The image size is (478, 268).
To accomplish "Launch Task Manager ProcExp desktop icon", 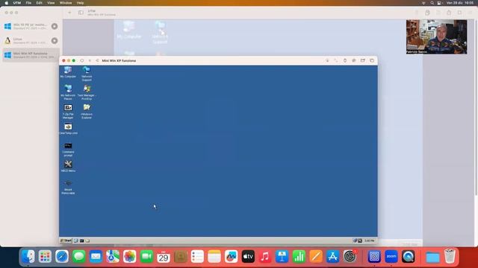I will (87, 92).
